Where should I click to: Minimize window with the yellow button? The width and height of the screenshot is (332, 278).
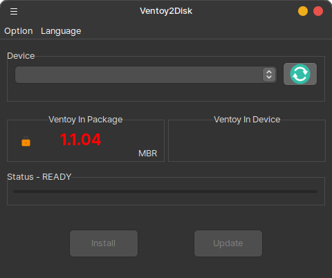click(x=303, y=11)
